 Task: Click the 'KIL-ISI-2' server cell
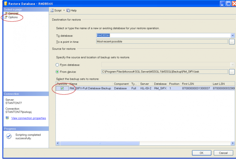point(146,88)
